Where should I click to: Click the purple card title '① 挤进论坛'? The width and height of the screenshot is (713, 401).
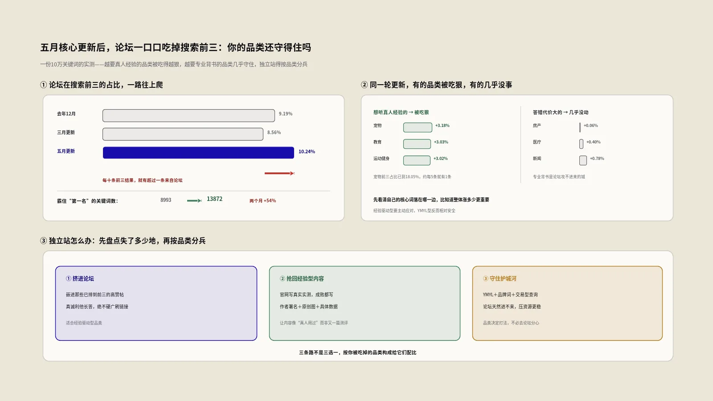click(80, 278)
